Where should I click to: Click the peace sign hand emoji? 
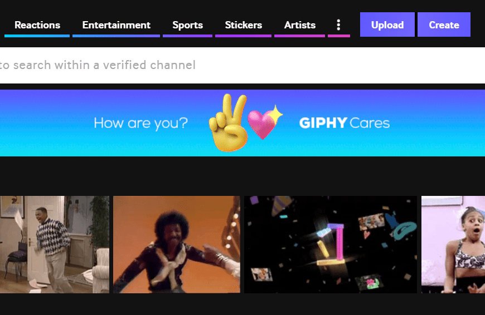pos(229,123)
